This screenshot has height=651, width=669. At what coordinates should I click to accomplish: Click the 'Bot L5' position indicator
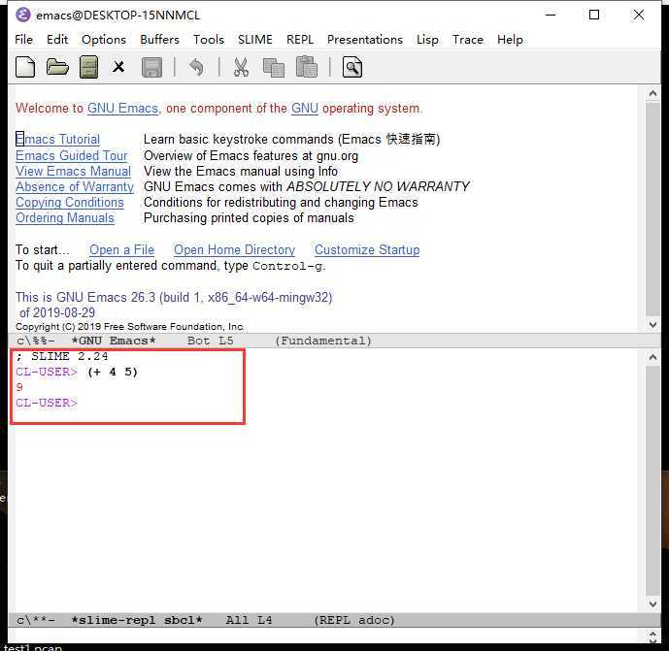tap(211, 342)
